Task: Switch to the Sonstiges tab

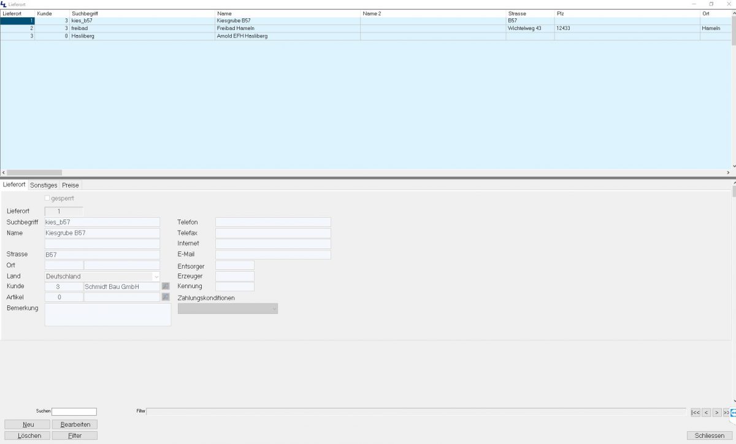Action: click(44, 185)
